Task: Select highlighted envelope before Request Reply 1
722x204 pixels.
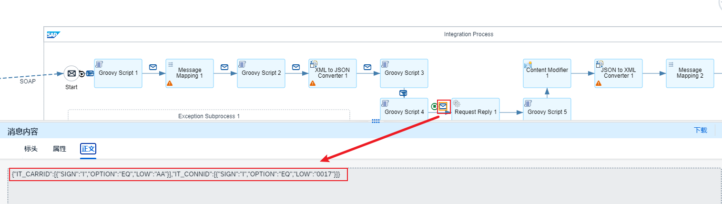Action: (x=444, y=106)
